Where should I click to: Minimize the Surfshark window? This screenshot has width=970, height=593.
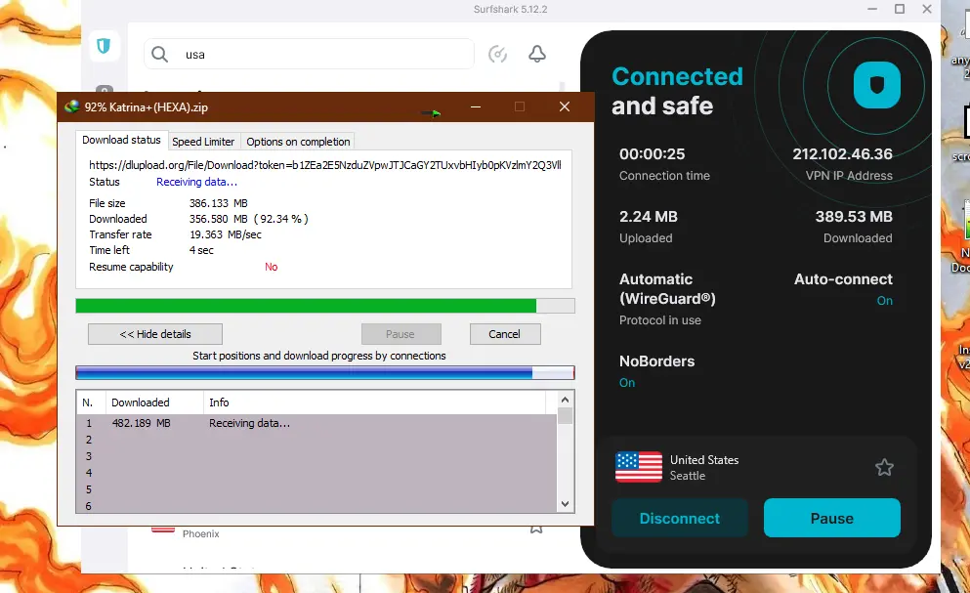(872, 9)
